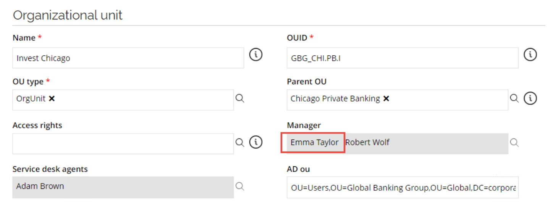Click the Manager field search magnifier
The image size is (553, 214).
[514, 142]
